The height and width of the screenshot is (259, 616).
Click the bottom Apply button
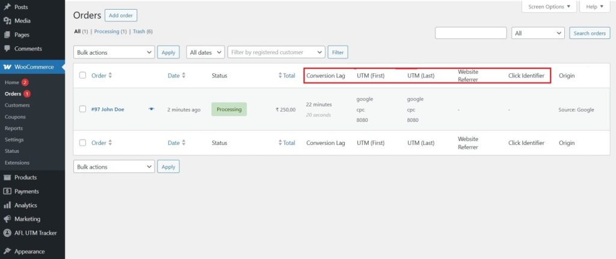click(168, 167)
